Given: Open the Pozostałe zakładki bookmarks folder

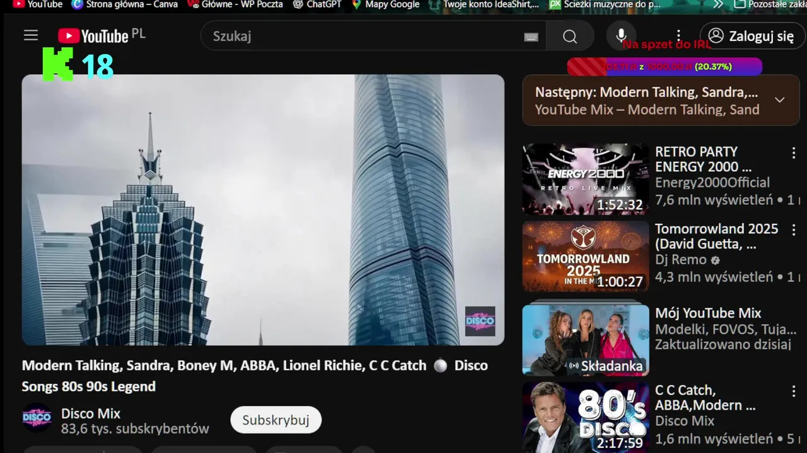Looking at the screenshot, I should pos(770,4).
